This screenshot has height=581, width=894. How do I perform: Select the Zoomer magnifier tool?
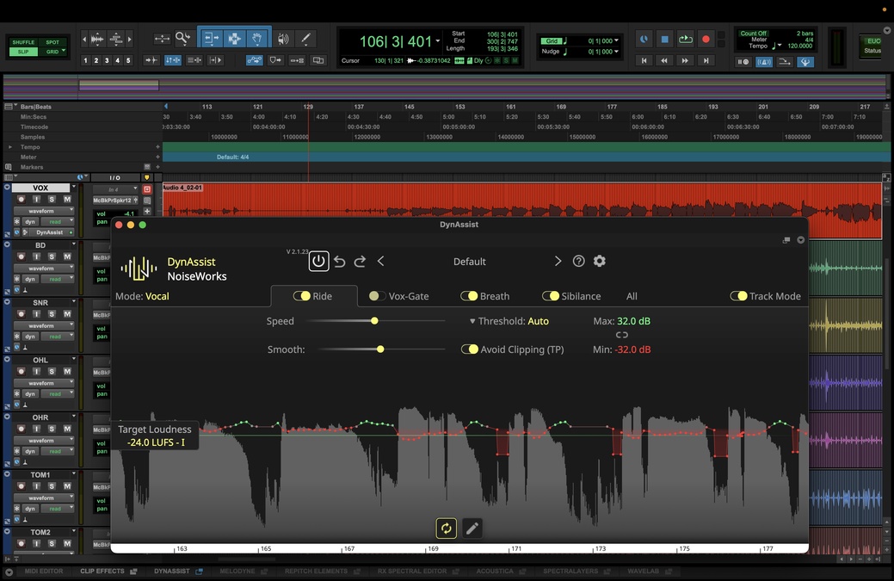(x=182, y=39)
